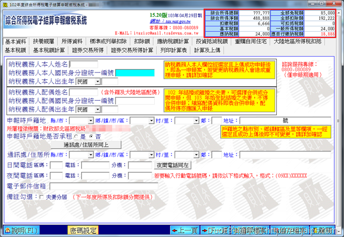Screen dimensions: 344x237
Task: Click spouse birth year number field
Action: click(x=110, y=109)
